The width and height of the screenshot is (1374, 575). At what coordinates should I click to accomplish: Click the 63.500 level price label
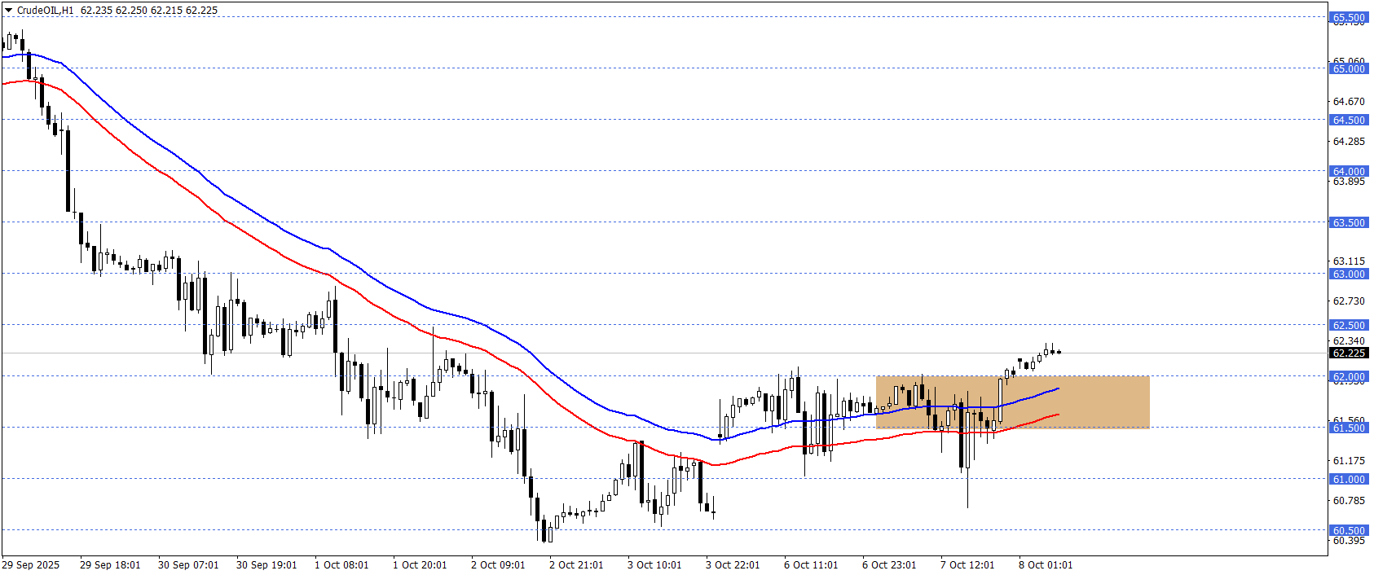point(1349,222)
